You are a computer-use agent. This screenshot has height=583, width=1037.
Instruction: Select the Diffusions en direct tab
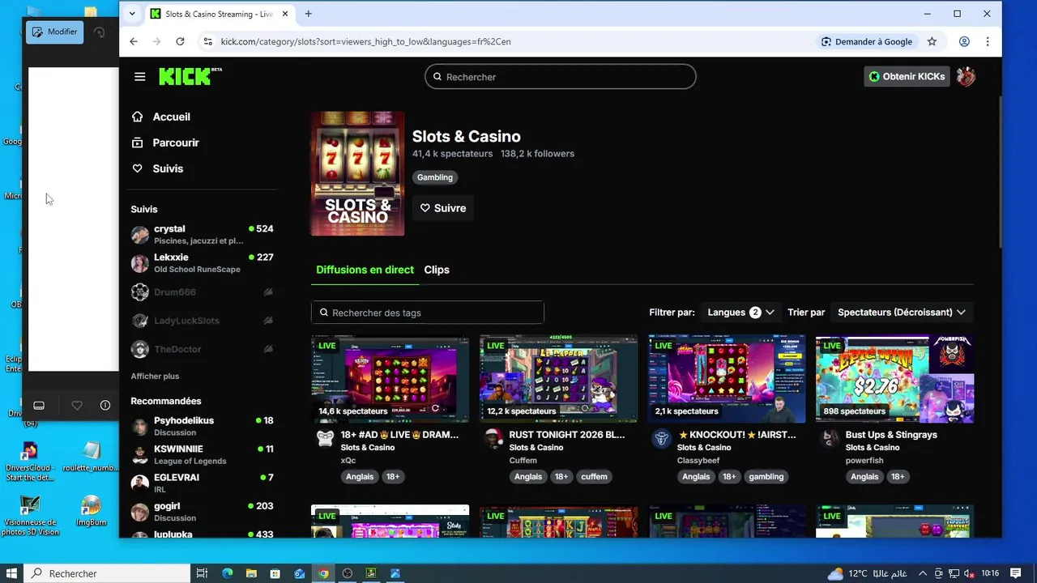click(x=365, y=270)
